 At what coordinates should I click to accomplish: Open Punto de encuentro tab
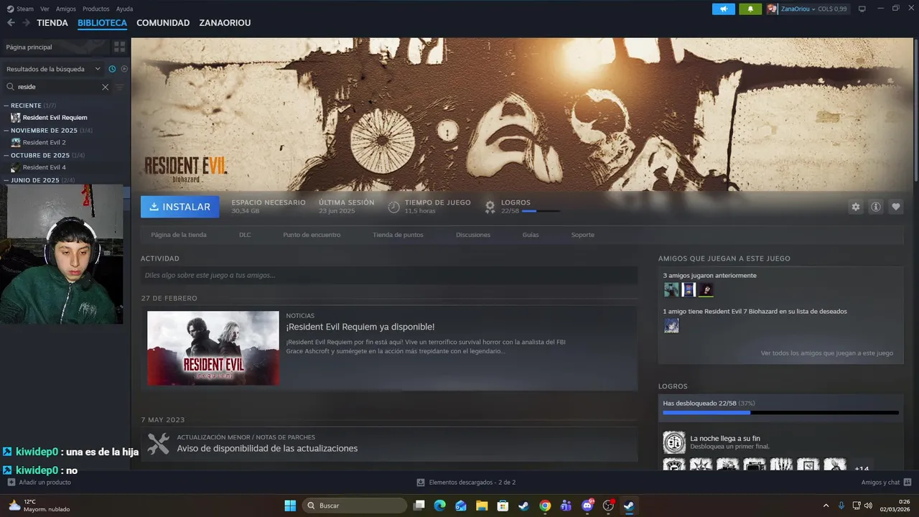312,235
